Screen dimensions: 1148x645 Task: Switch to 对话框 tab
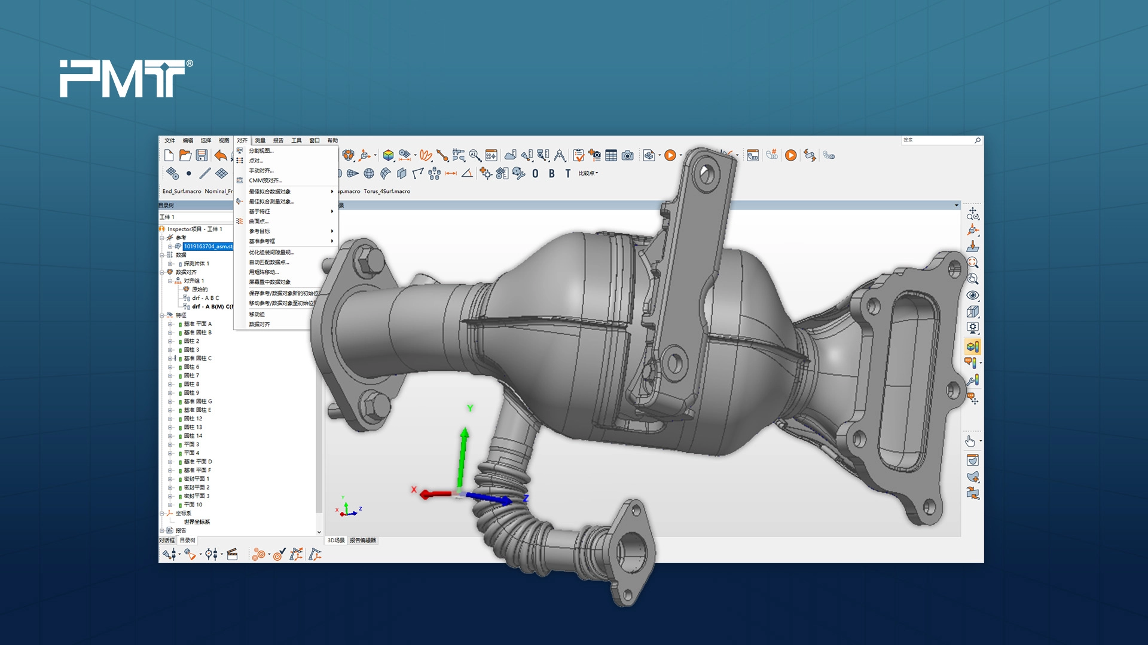(167, 540)
